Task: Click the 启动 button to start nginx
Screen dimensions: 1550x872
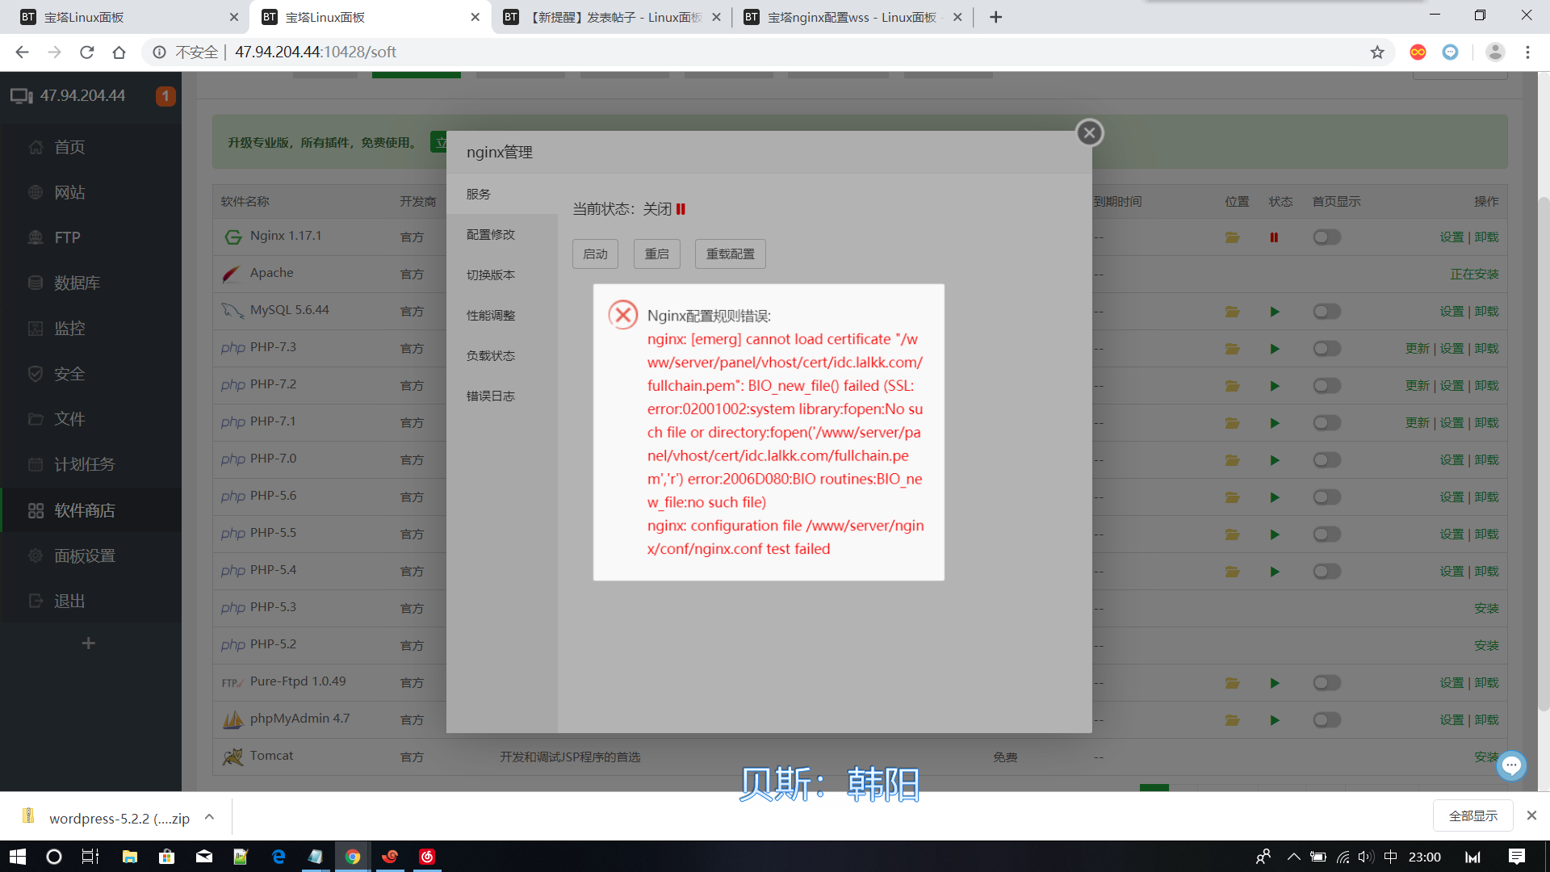Action: coord(595,254)
